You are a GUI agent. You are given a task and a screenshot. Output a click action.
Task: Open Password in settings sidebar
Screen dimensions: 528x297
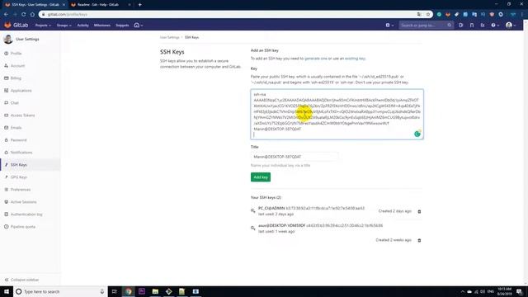pyautogui.click(x=18, y=140)
